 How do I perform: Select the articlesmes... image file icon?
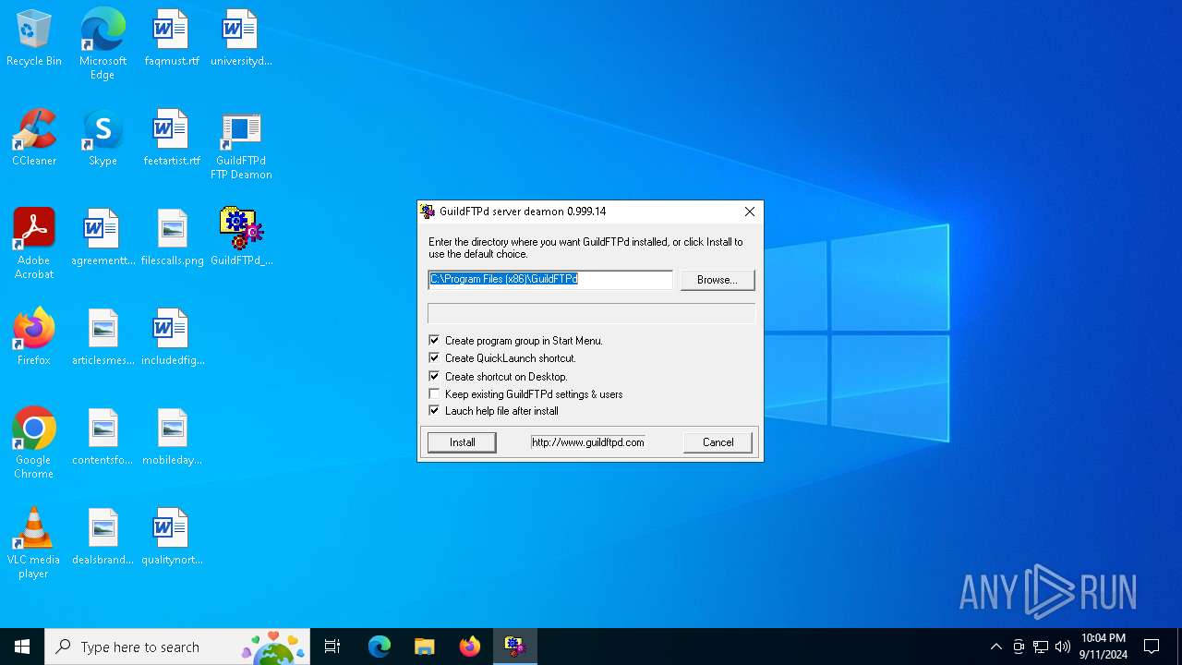pos(103,338)
